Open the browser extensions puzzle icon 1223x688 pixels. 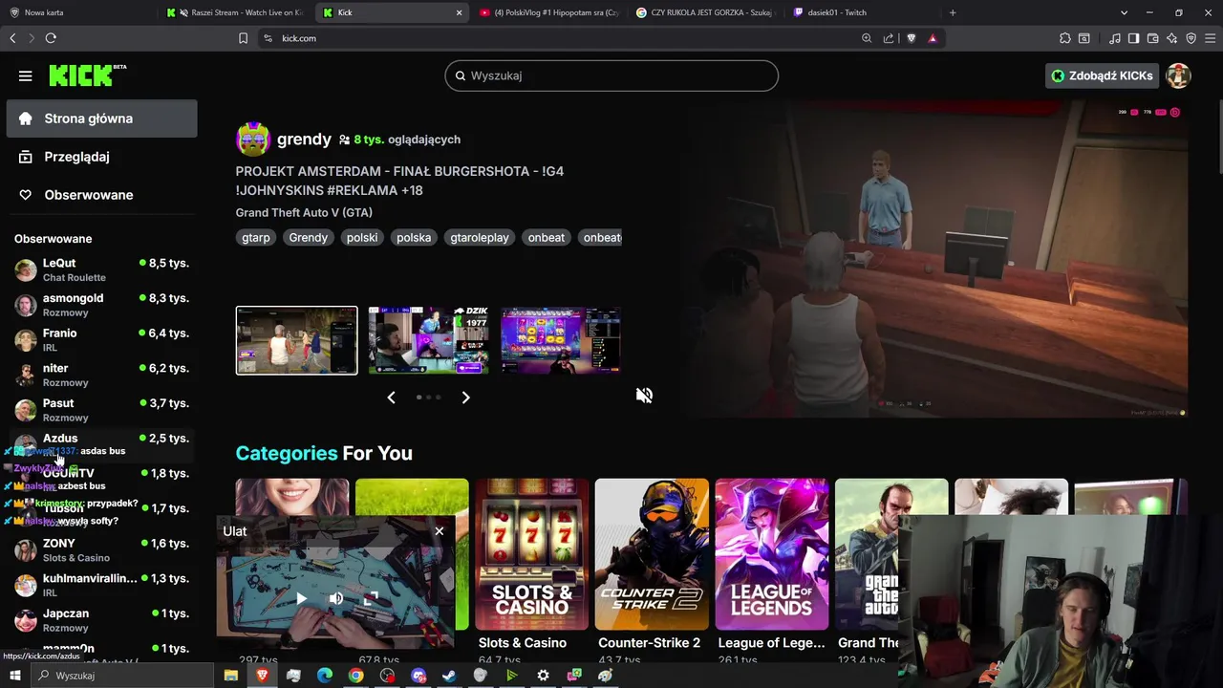[1065, 38]
